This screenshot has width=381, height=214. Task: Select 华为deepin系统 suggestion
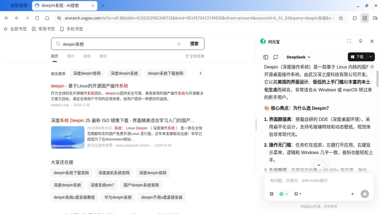coord(118,197)
